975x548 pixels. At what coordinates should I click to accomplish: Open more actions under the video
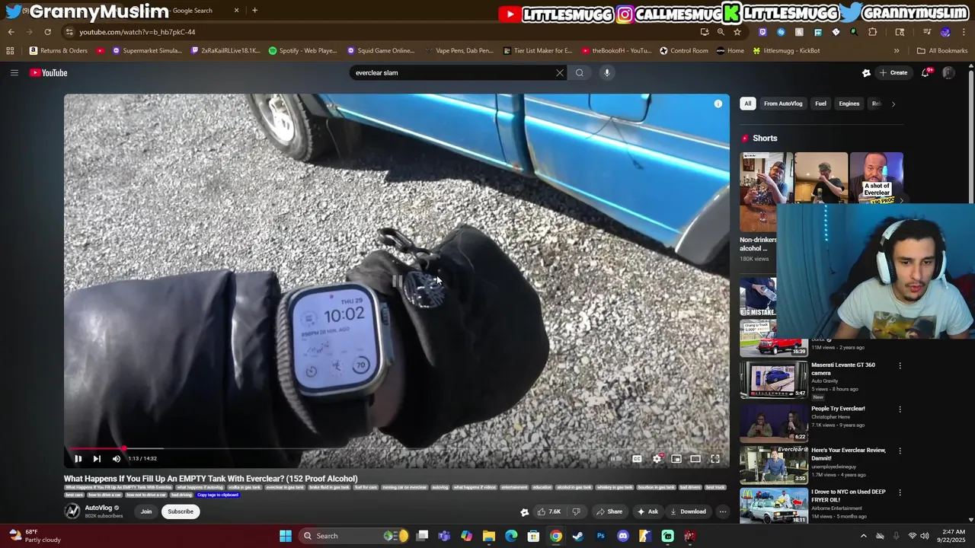[x=723, y=511]
